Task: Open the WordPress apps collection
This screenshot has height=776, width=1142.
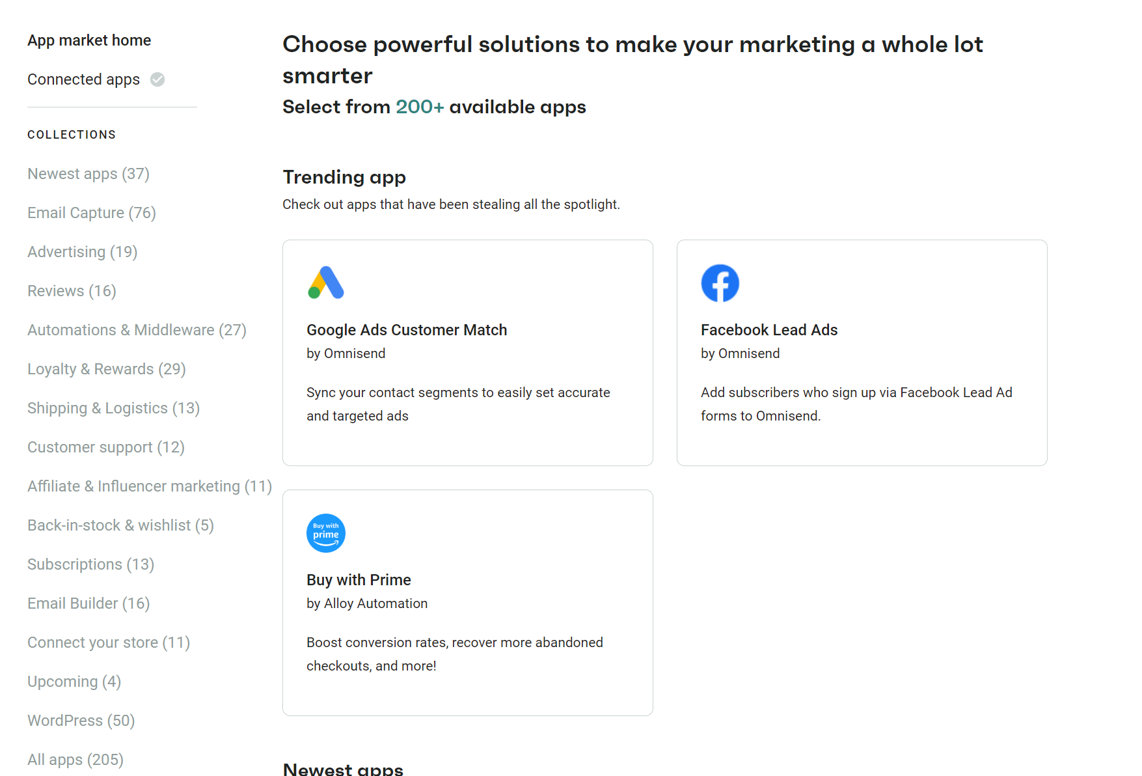Action: [x=81, y=721]
